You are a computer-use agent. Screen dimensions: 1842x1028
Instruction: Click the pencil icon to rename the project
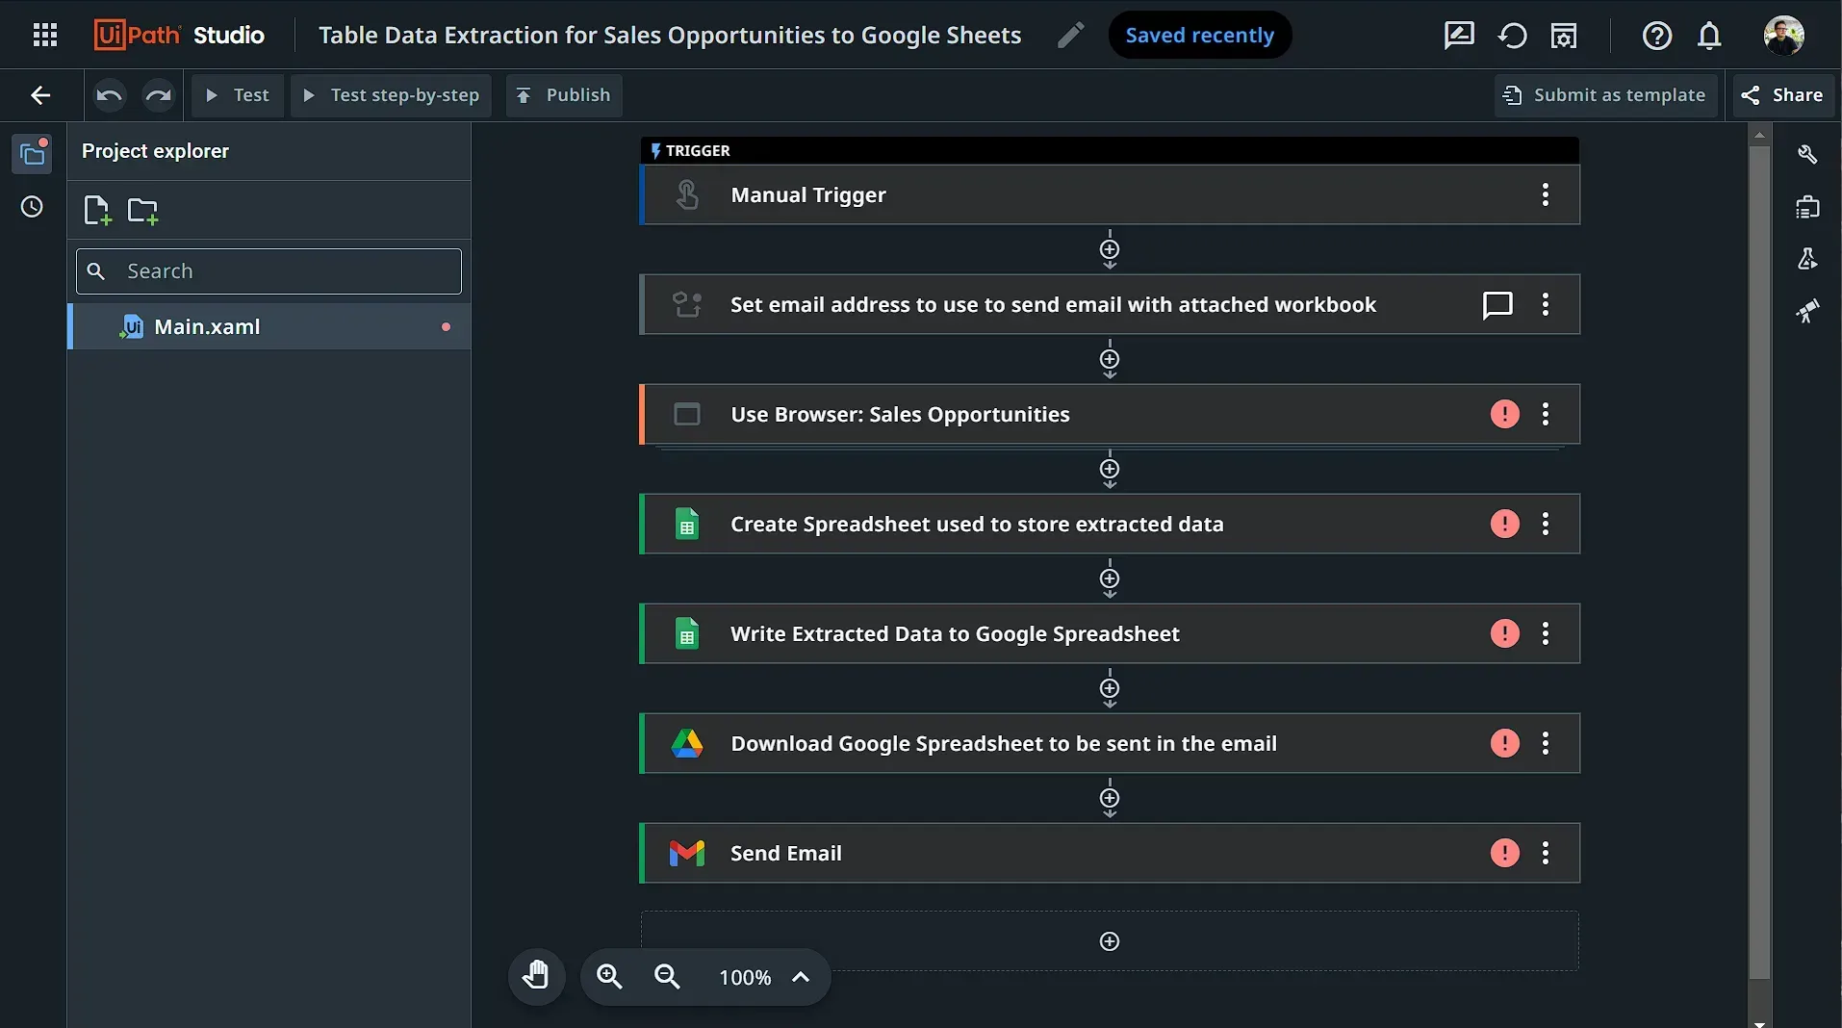[x=1070, y=36]
